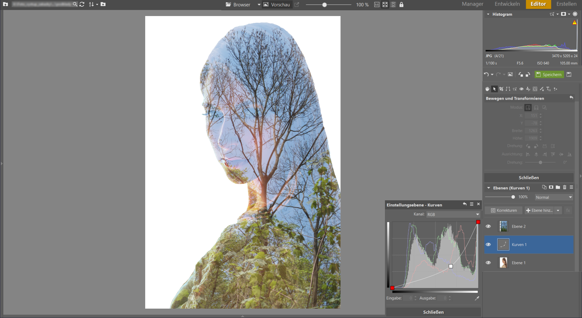Screen dimensions: 582x318
Task: Switch to Vorschau view
Action: coord(277,5)
